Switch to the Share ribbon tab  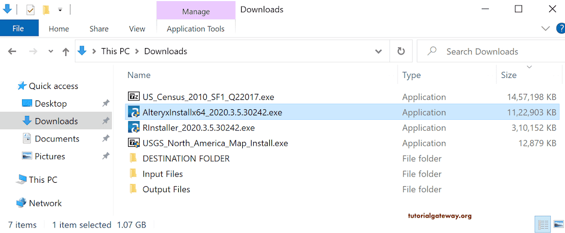99,29
